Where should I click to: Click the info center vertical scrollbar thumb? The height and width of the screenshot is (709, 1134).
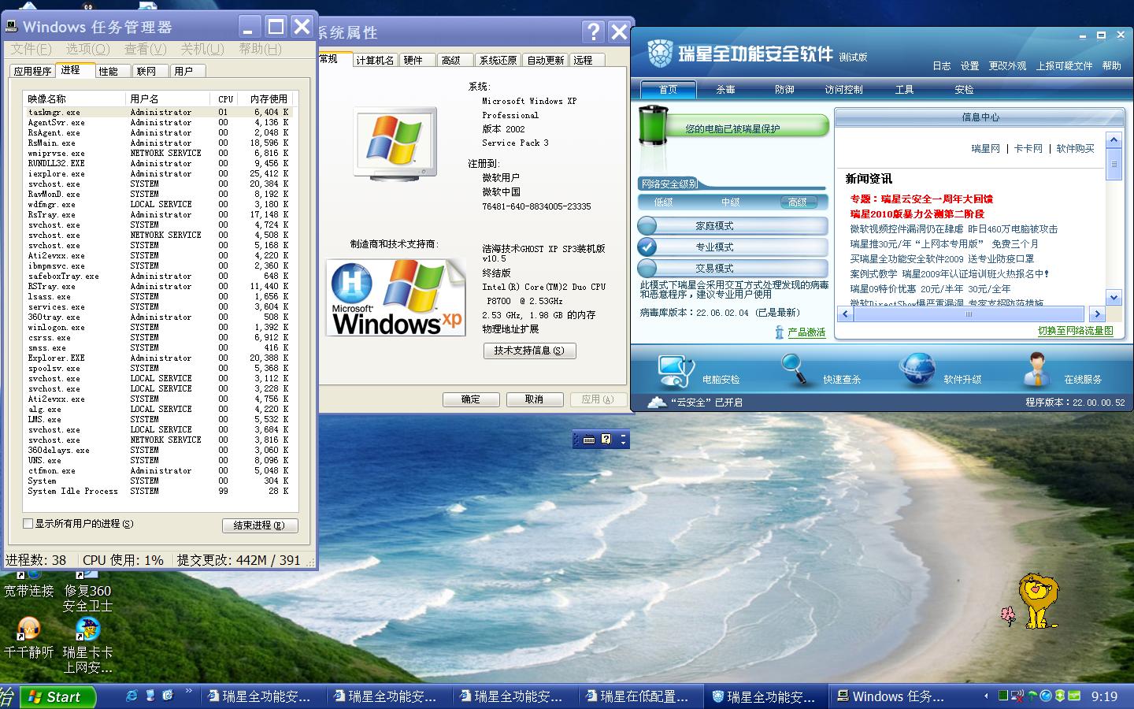[1114, 165]
